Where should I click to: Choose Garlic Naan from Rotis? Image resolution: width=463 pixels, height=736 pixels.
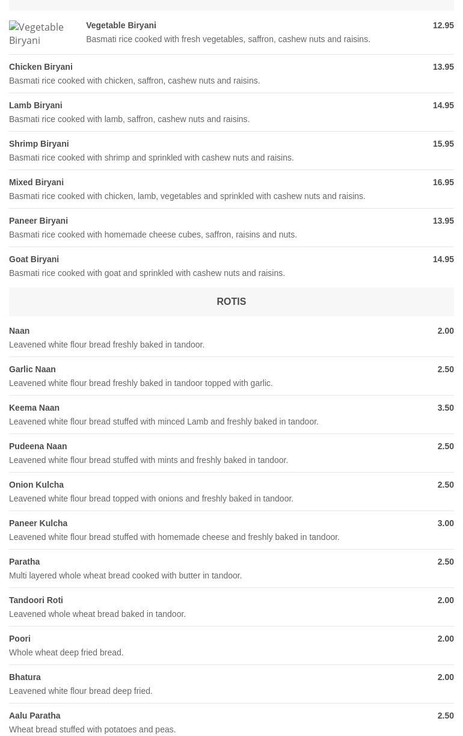pyautogui.click(x=32, y=369)
